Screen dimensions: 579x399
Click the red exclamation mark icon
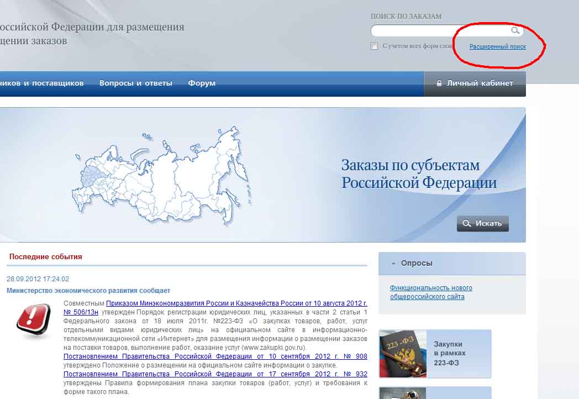(33, 320)
